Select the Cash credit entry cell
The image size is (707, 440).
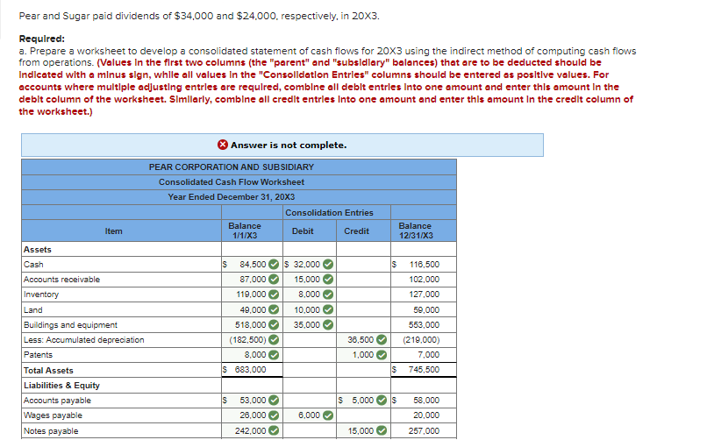coord(363,265)
